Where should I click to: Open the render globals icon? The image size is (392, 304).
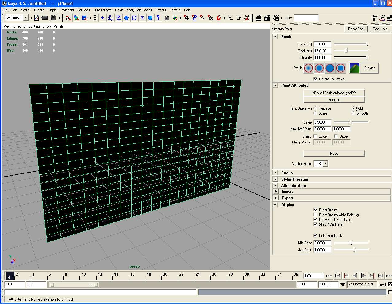(x=276, y=18)
